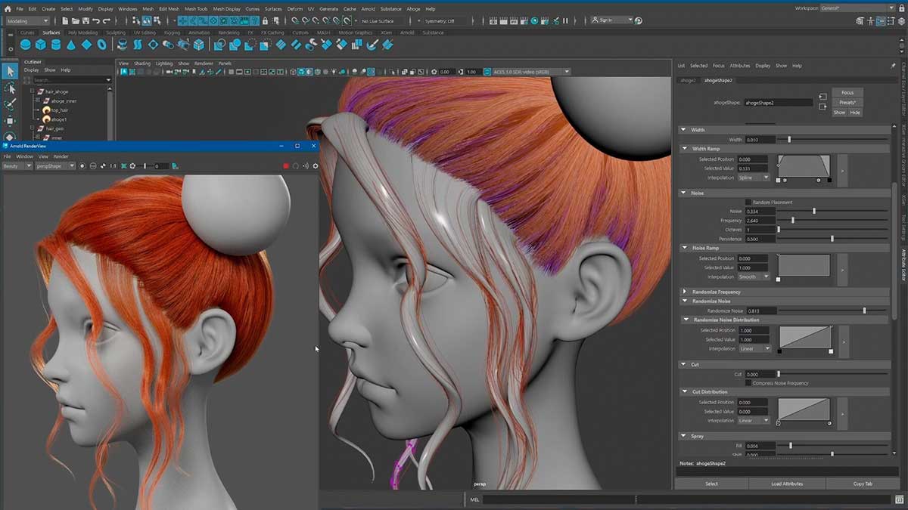Open the Interpolation dropdown set to Spline
The width and height of the screenshot is (908, 510).
(753, 178)
